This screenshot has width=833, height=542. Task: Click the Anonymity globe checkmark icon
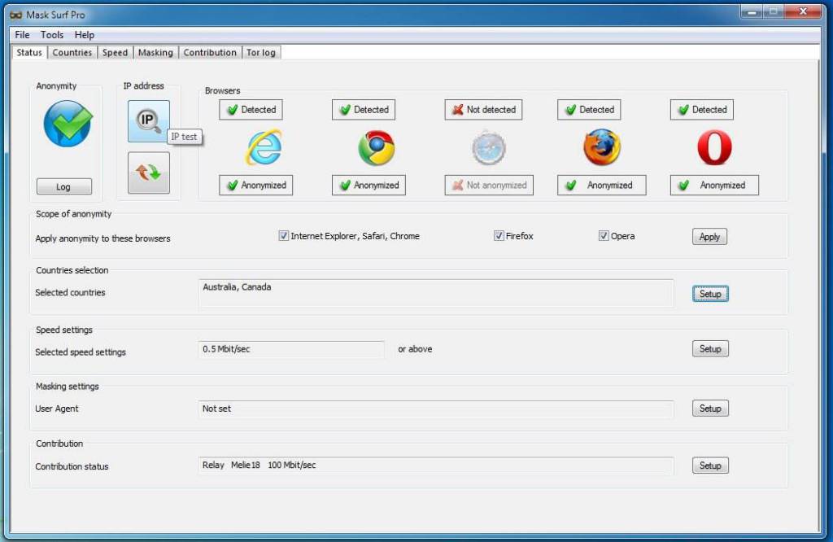click(68, 124)
